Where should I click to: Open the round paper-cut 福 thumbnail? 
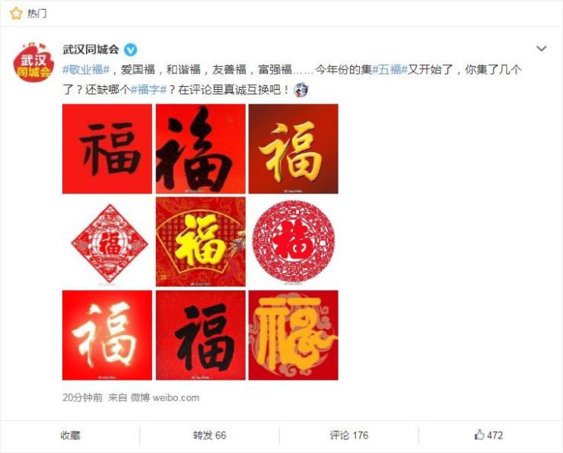point(294,242)
